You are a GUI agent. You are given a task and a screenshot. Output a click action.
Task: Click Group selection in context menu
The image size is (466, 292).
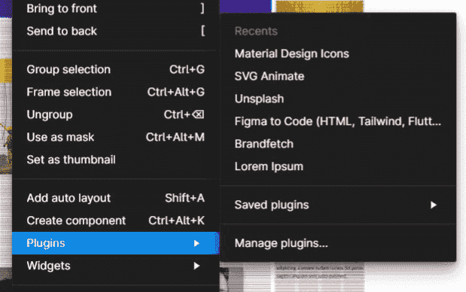(115, 69)
